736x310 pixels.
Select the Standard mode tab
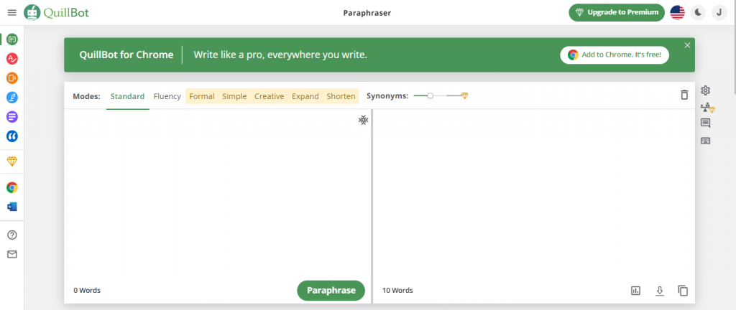[127, 96]
